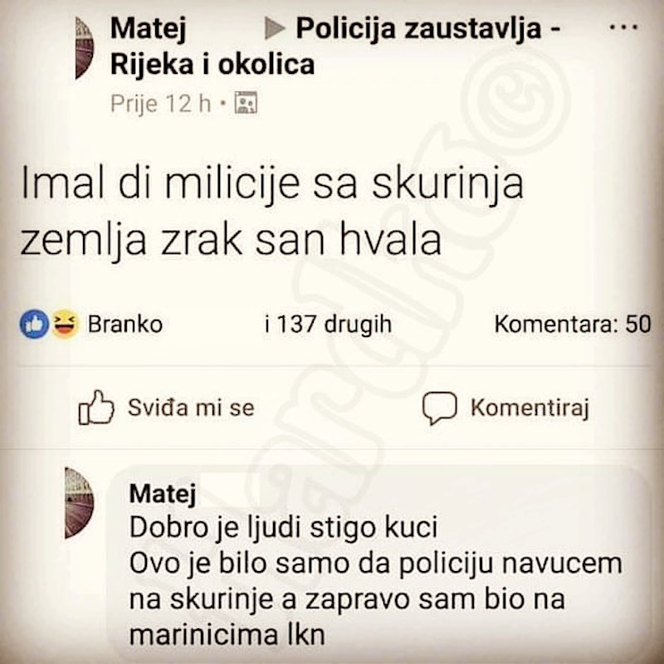664x664 pixels.
Task: Click the thumbs-up outline icon
Action: coord(96,408)
